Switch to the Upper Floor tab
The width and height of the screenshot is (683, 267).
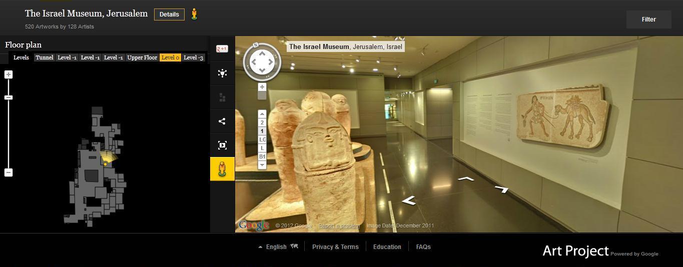142,57
